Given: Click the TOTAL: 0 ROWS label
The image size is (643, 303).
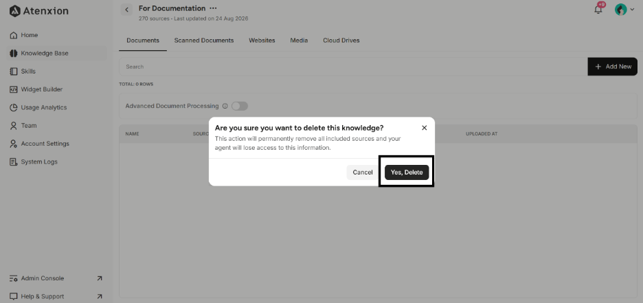Looking at the screenshot, I should click(136, 85).
